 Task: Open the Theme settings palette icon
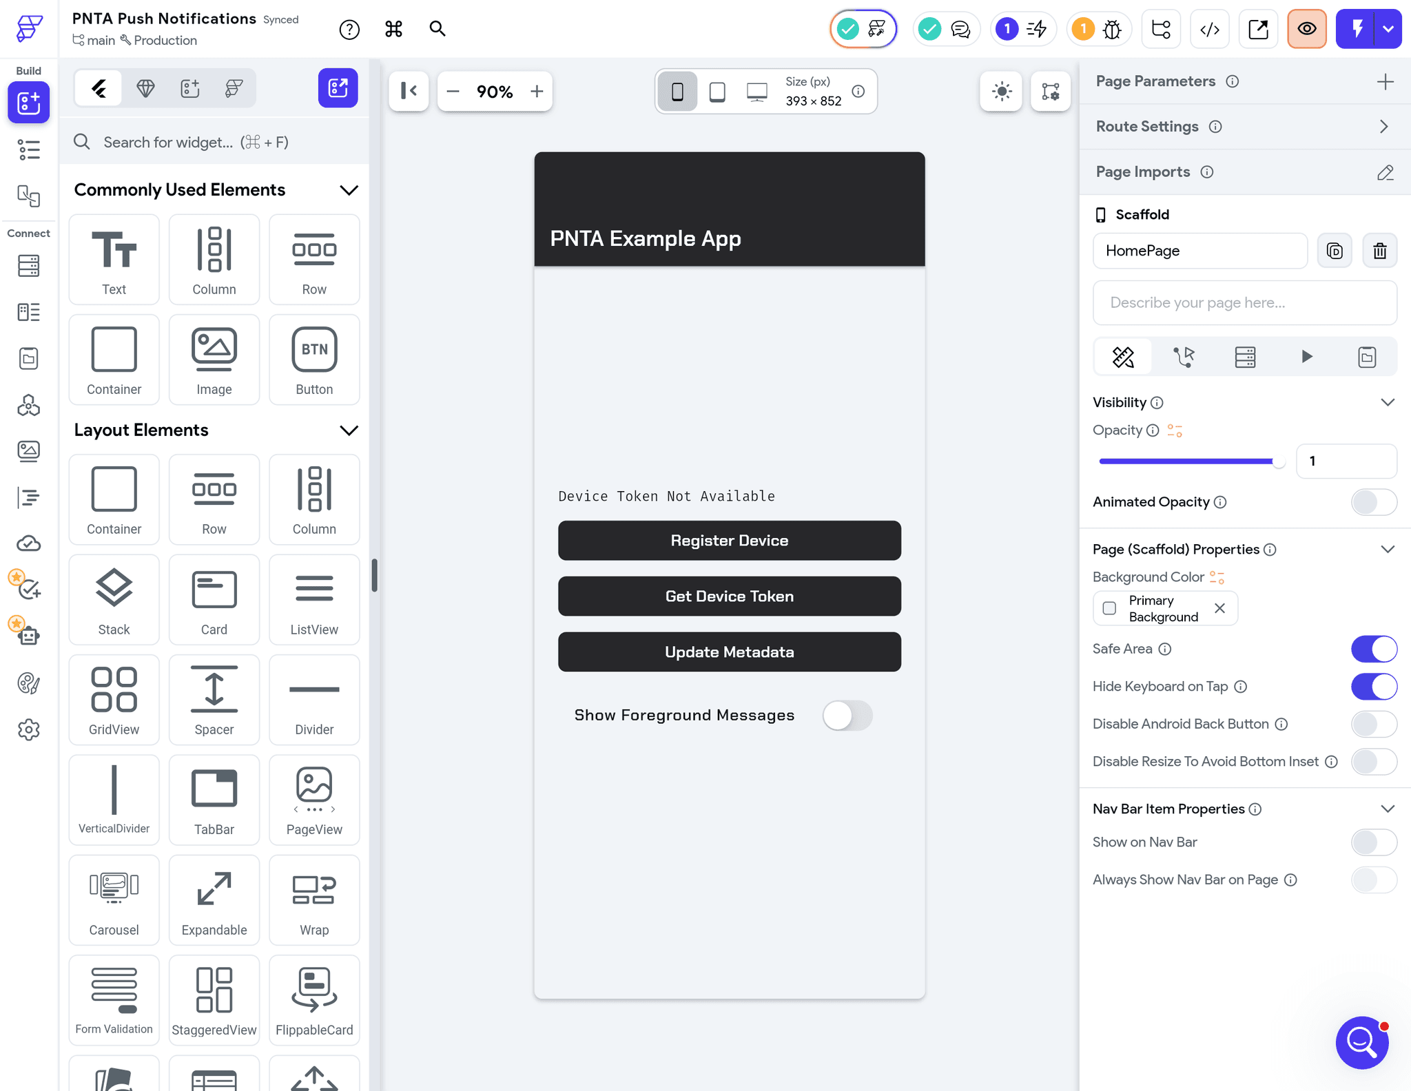point(29,683)
